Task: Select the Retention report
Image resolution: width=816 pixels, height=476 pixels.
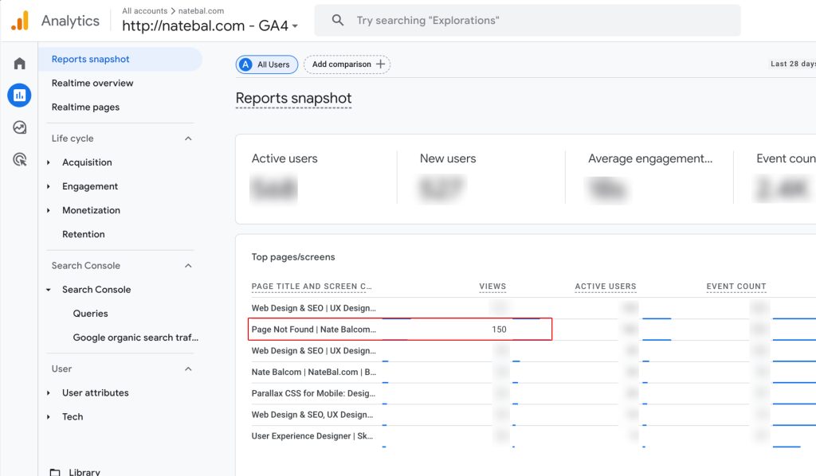Action: point(85,234)
